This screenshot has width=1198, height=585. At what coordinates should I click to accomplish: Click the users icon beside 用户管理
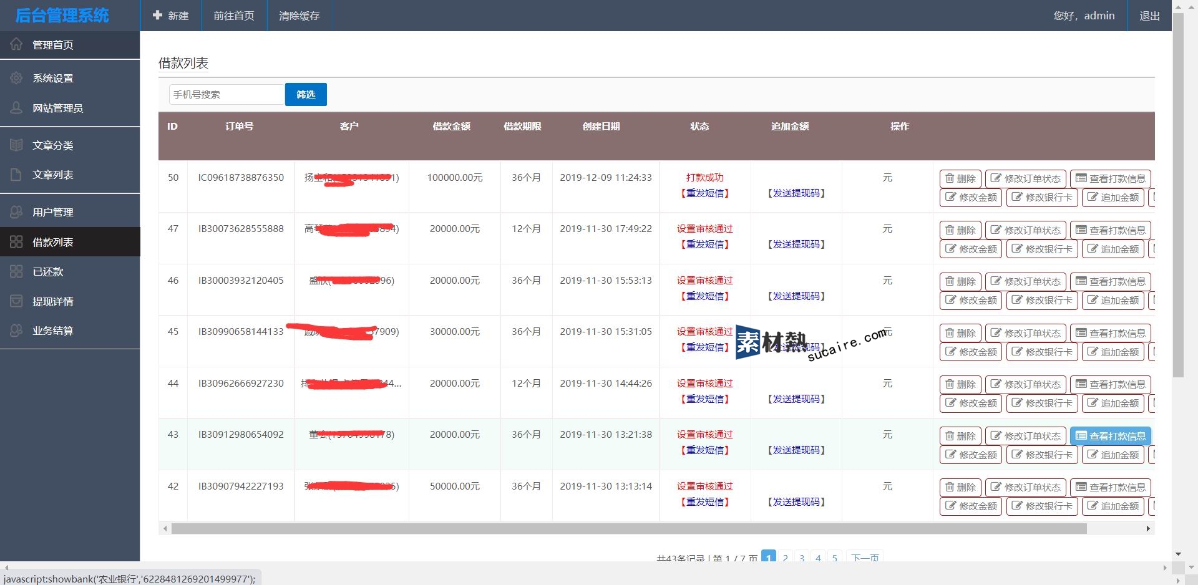point(16,212)
